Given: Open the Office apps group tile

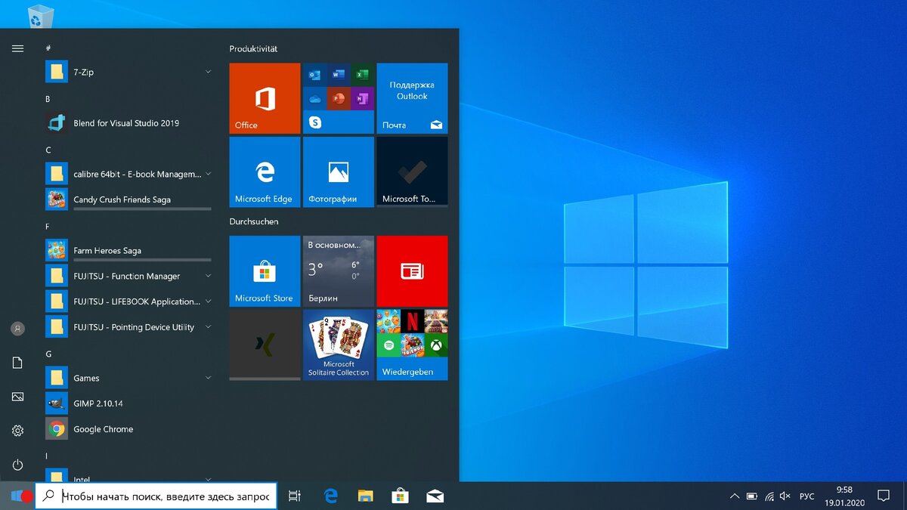Looking at the screenshot, I should [339, 98].
